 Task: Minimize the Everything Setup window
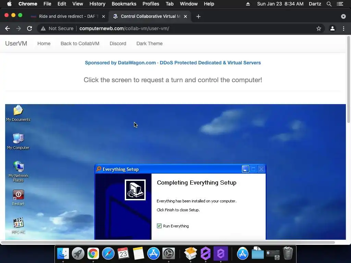point(245,169)
